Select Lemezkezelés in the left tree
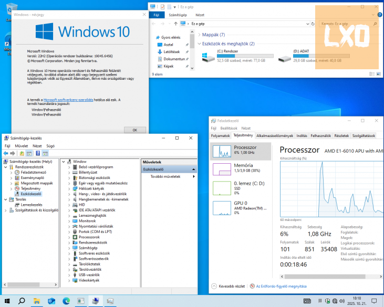 coord(31,205)
